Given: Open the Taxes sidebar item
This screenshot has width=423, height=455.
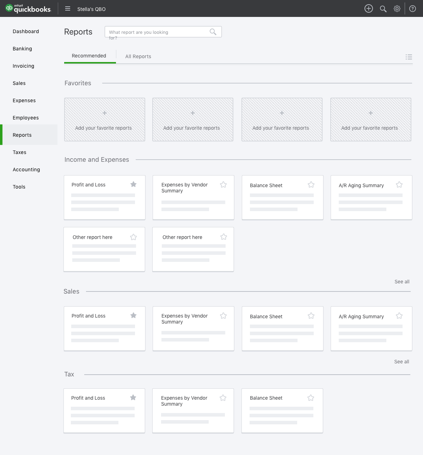Looking at the screenshot, I should (19, 152).
